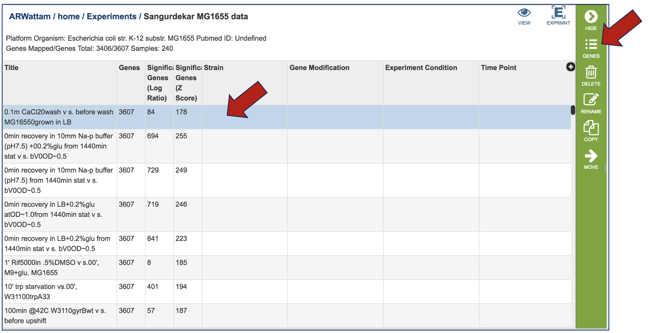Sort by the Time Point column header
The width and height of the screenshot is (649, 333).
tap(498, 68)
